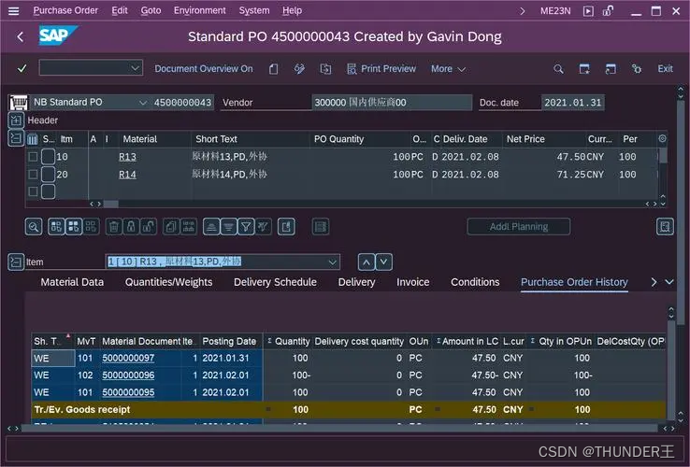Click the unlock session icon in title bar

tap(608, 11)
